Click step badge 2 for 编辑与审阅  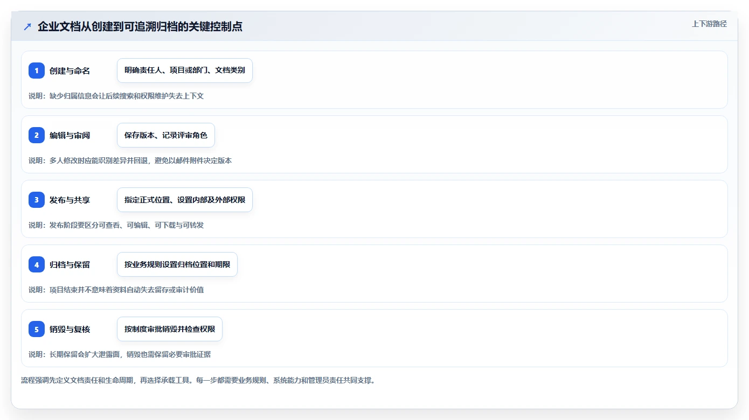tap(37, 135)
